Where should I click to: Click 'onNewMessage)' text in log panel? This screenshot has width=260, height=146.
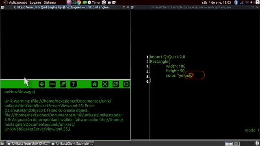coord(20,92)
